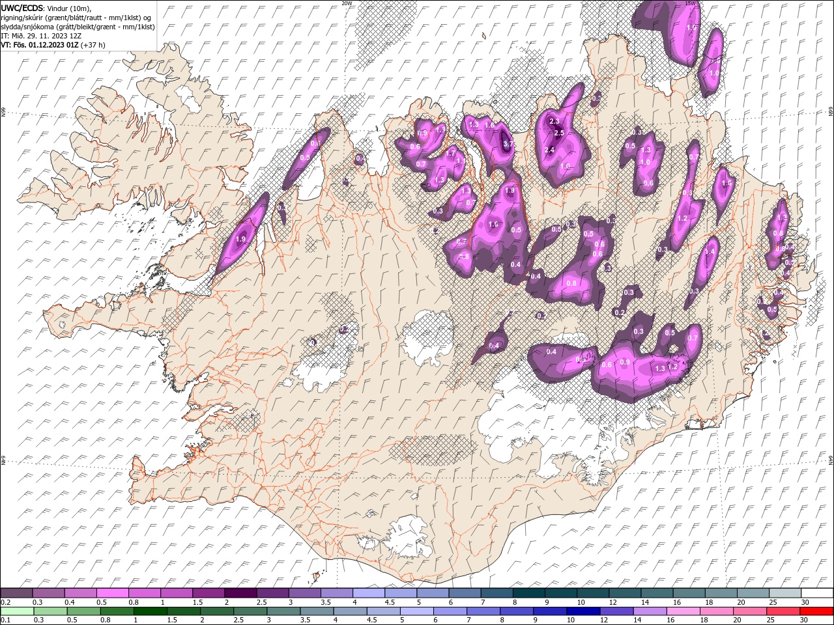
Task: Click the 3.7 snowfall maximum label
Action: coord(508,145)
